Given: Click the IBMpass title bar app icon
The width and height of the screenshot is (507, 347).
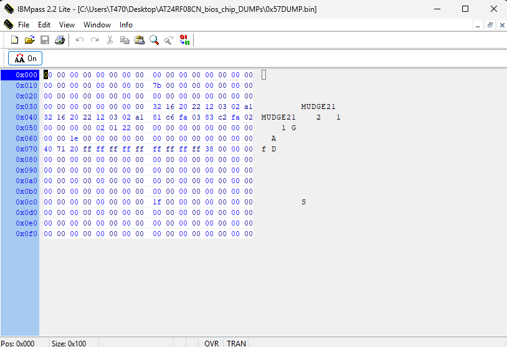Looking at the screenshot, I should [x=9, y=9].
